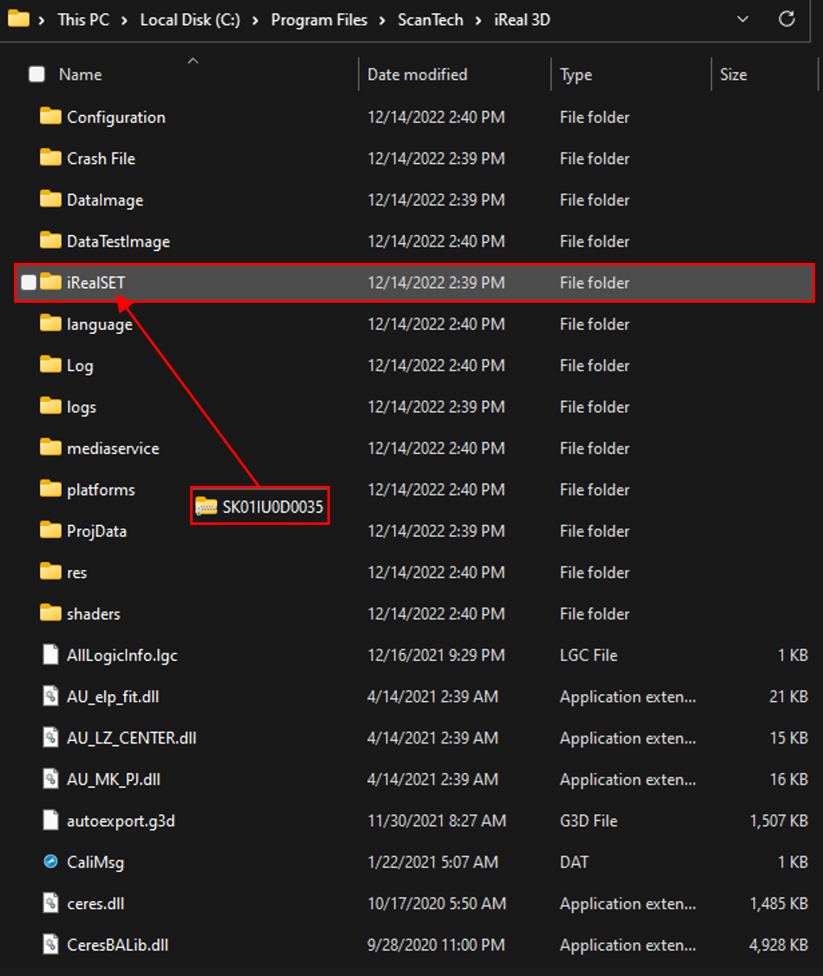
Task: Select the autoexport.g3d file icon
Action: click(49, 821)
